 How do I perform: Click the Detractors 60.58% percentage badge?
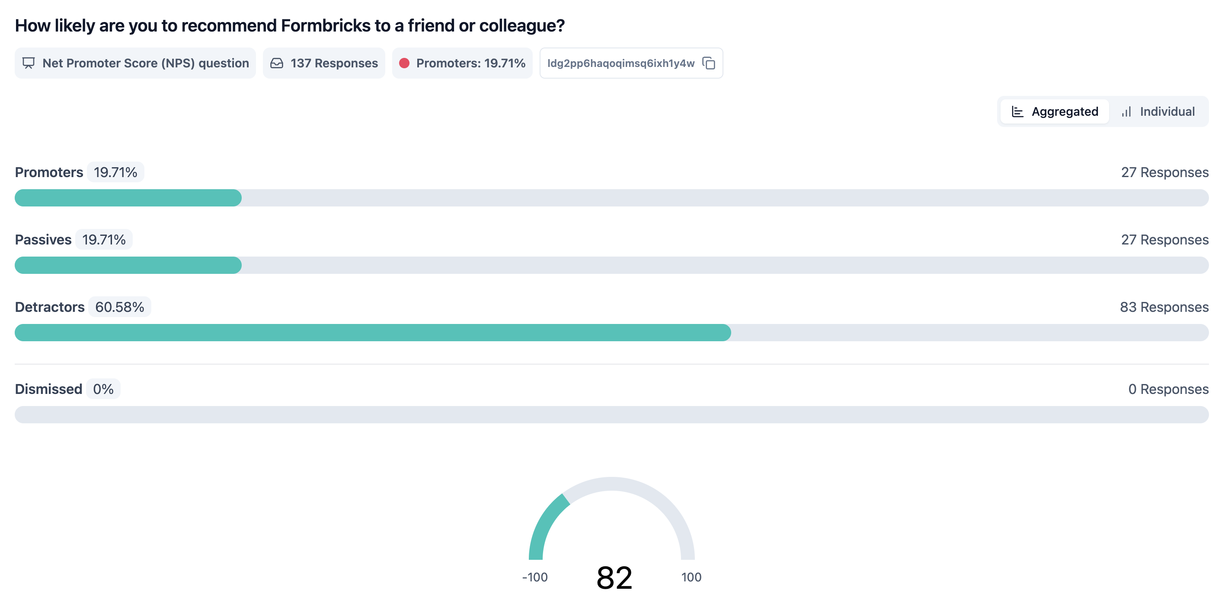pyautogui.click(x=120, y=307)
